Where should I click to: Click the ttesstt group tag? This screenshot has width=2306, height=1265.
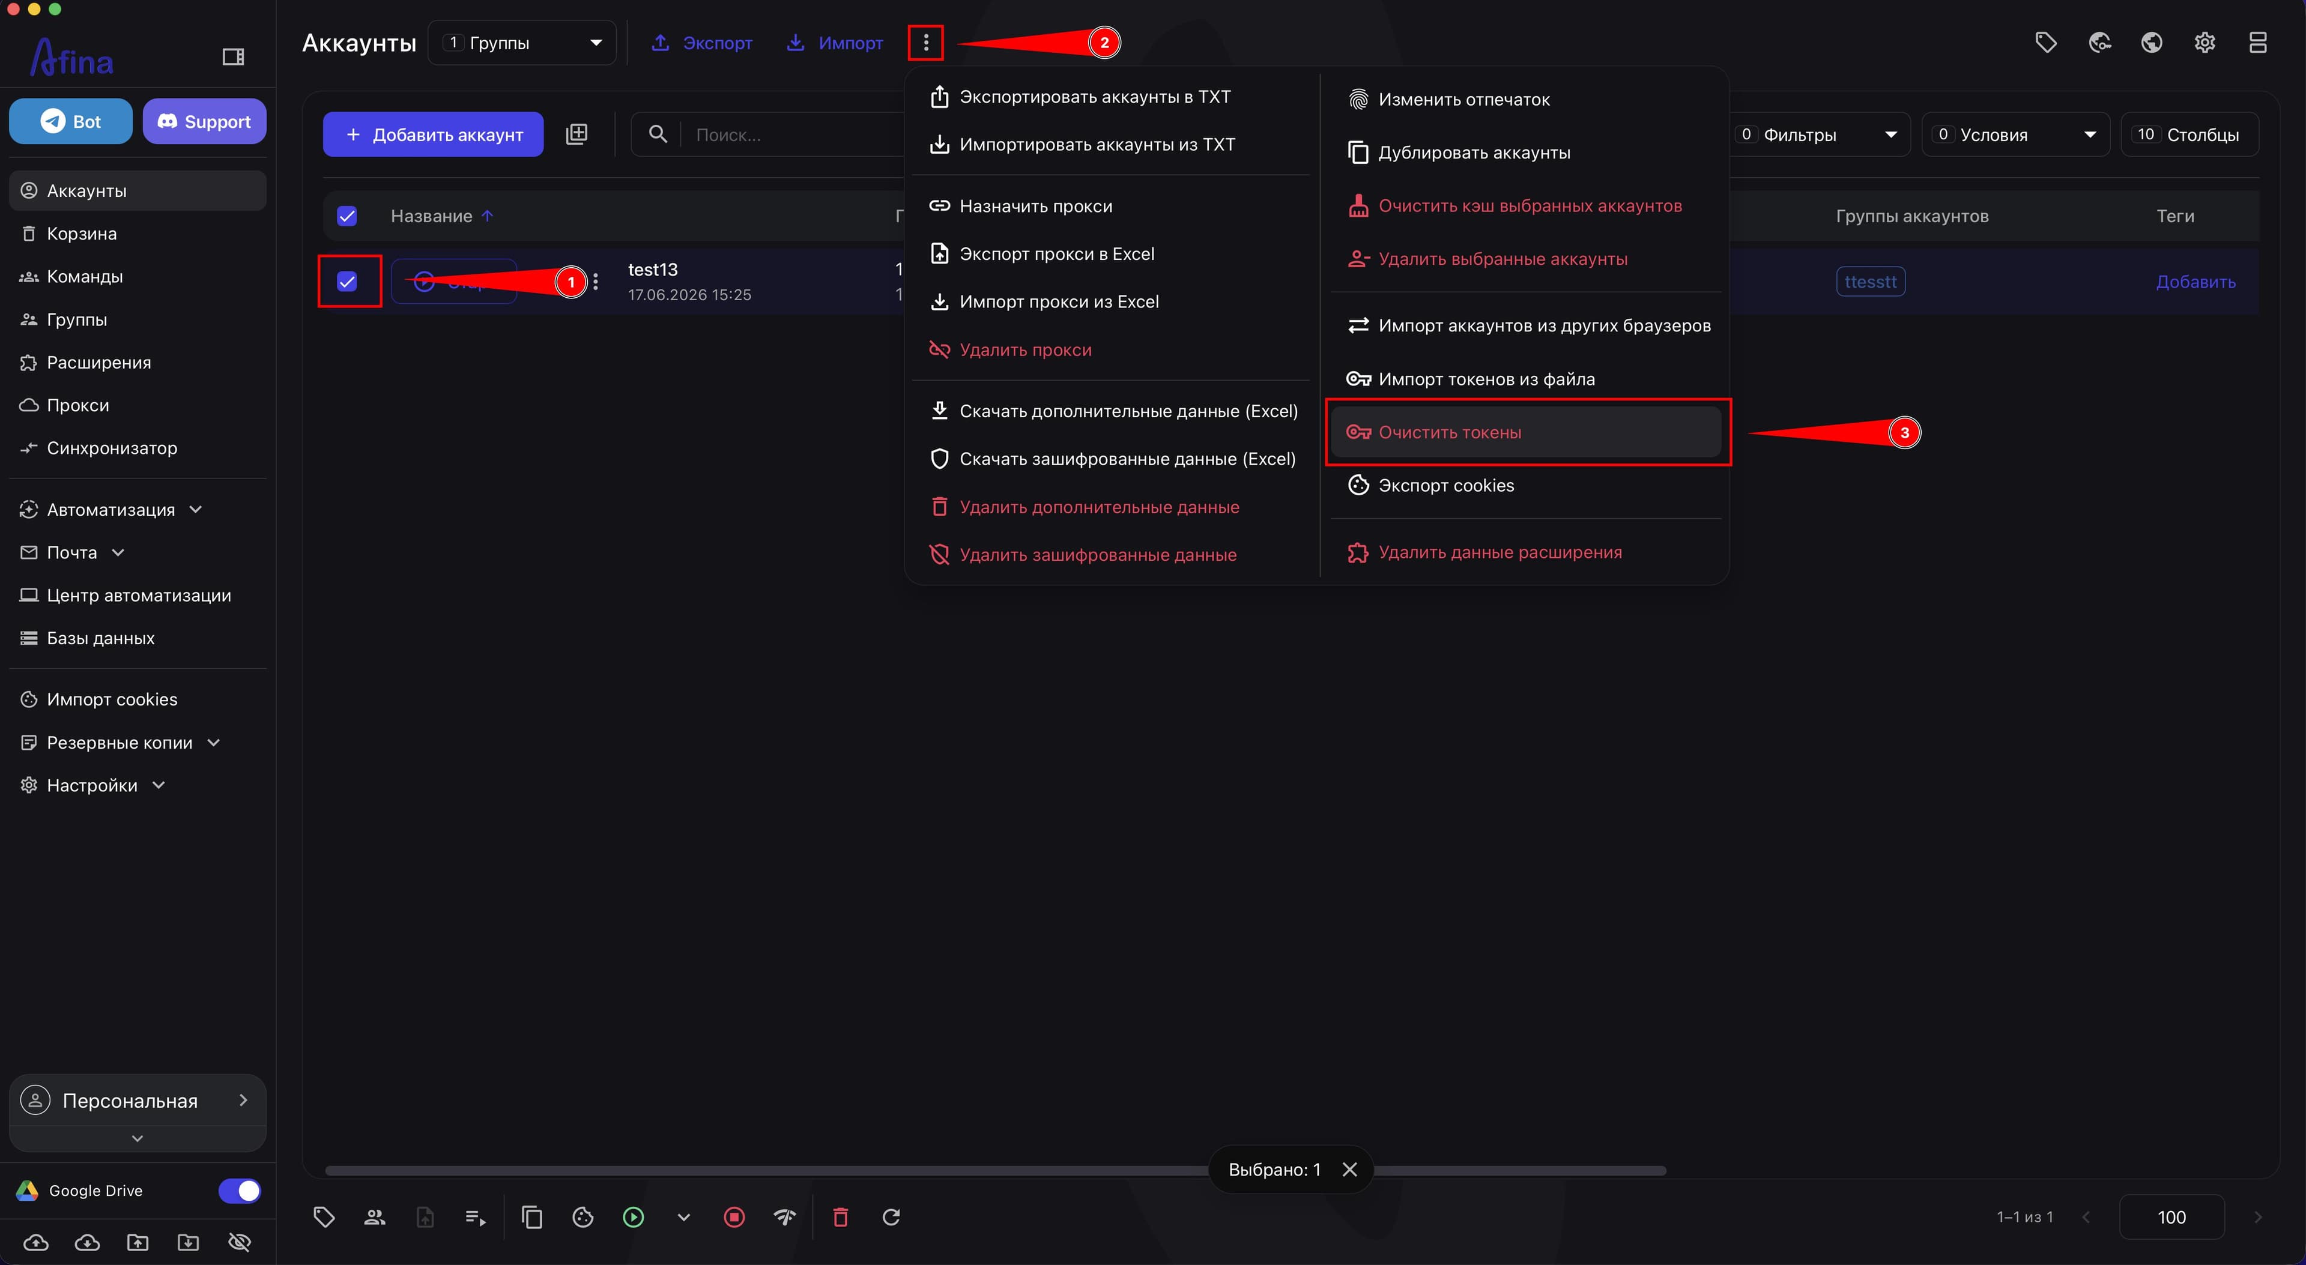(1870, 282)
